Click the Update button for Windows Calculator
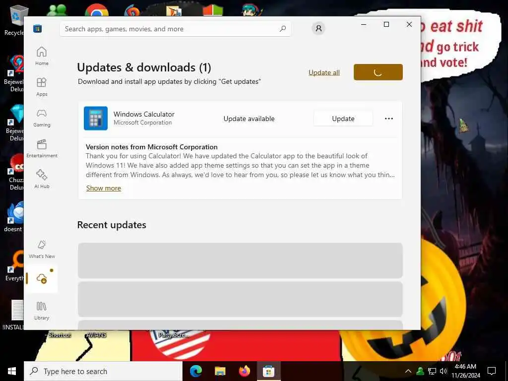The width and height of the screenshot is (508, 381). coord(343,119)
